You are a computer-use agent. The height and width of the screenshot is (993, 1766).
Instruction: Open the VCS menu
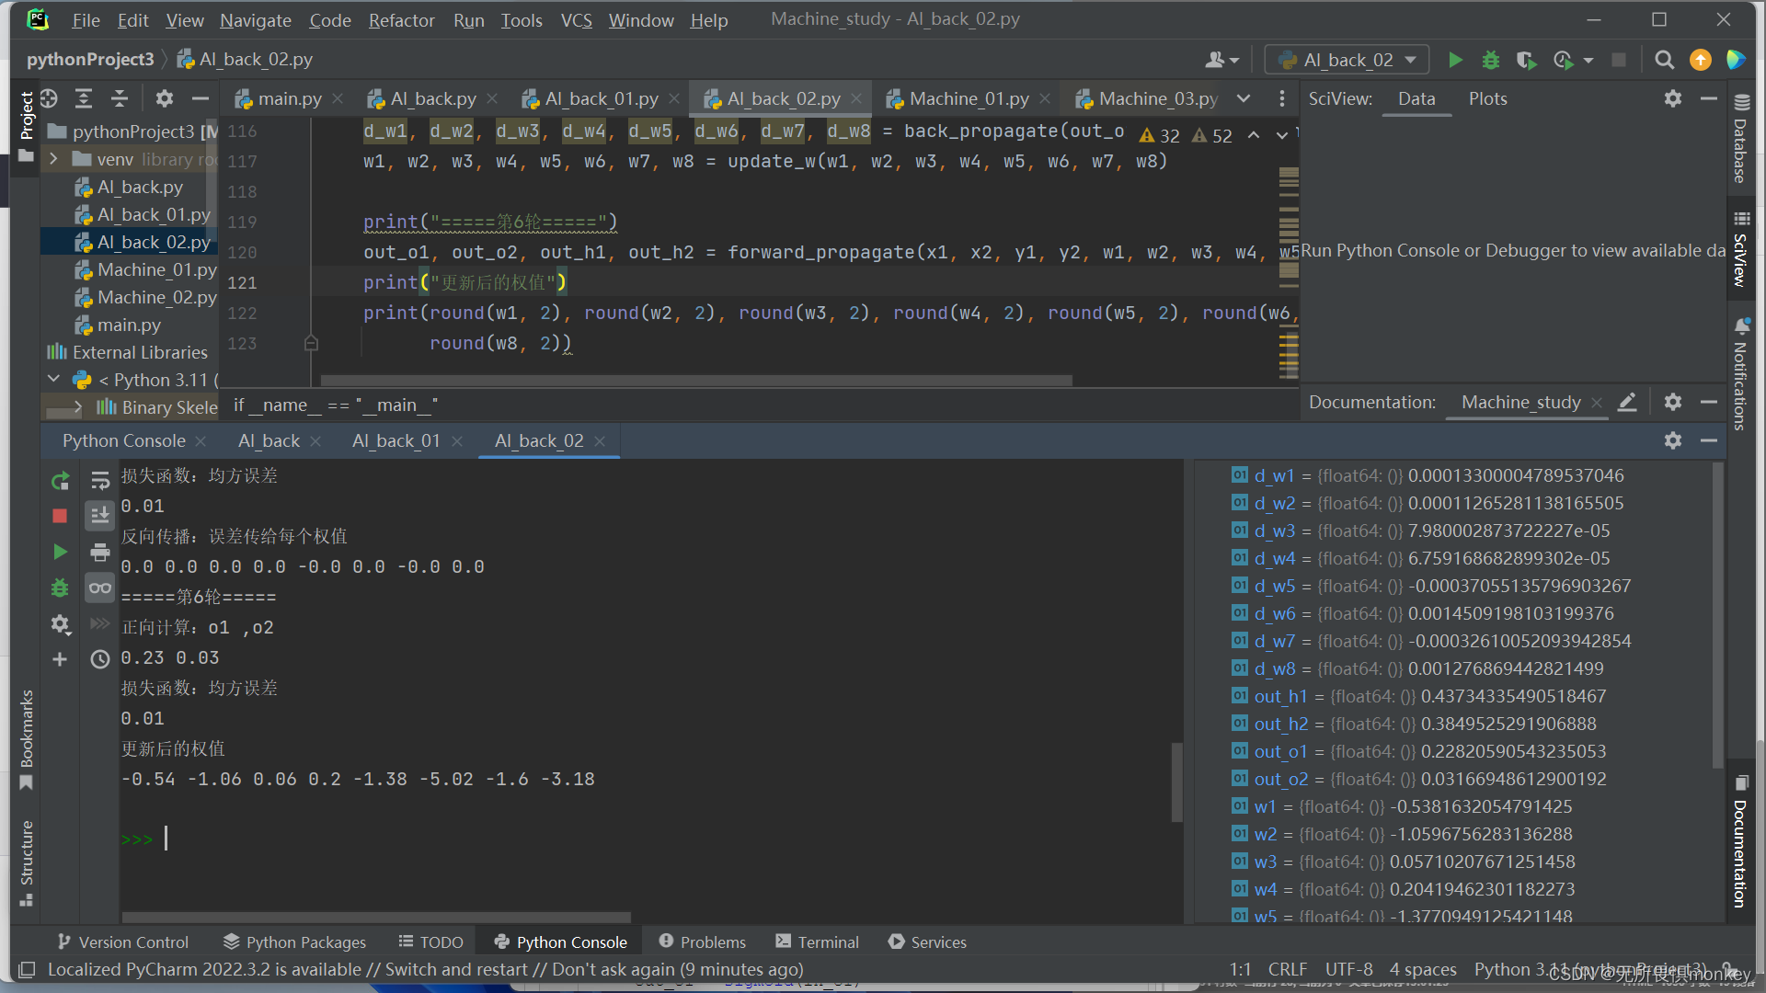point(576,20)
